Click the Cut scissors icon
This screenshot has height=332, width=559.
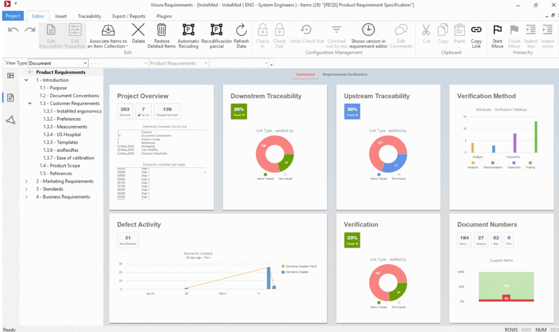coord(426,30)
